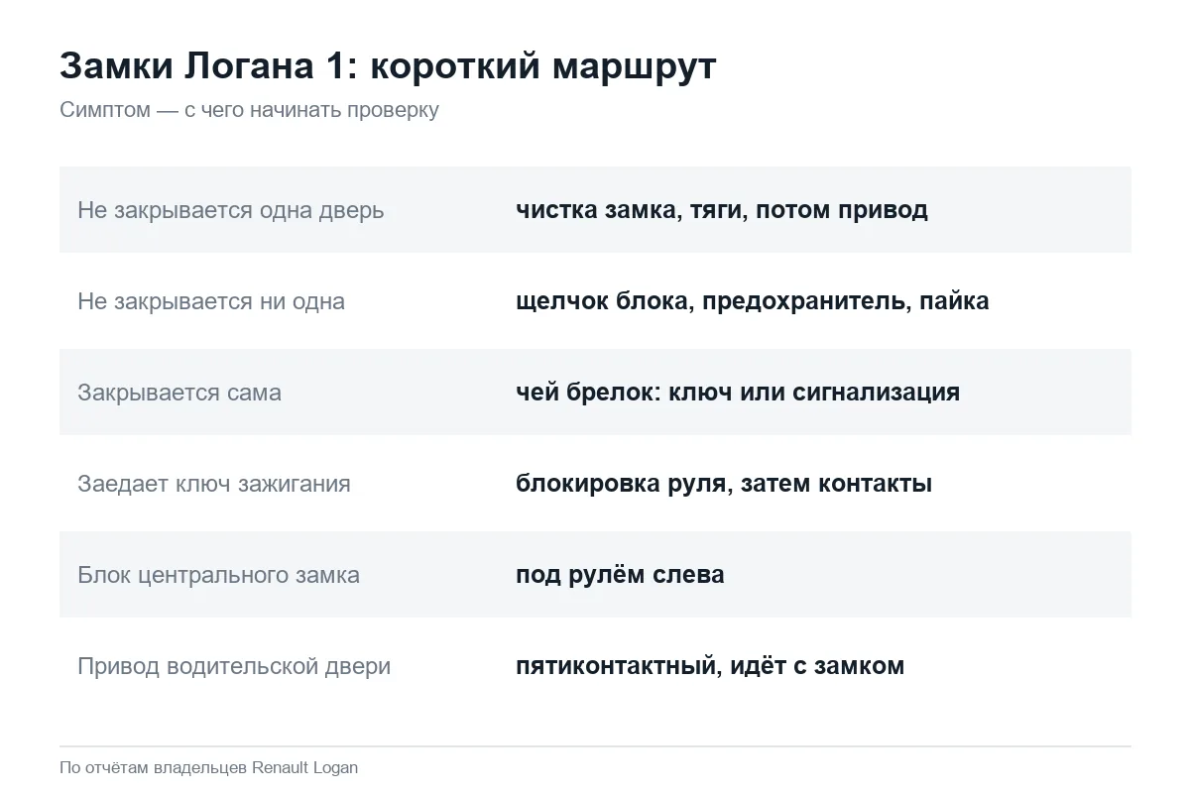The width and height of the screenshot is (1190, 793).
Task: Click 'пятиконтактный, идёт с замком'
Action: pos(710,666)
